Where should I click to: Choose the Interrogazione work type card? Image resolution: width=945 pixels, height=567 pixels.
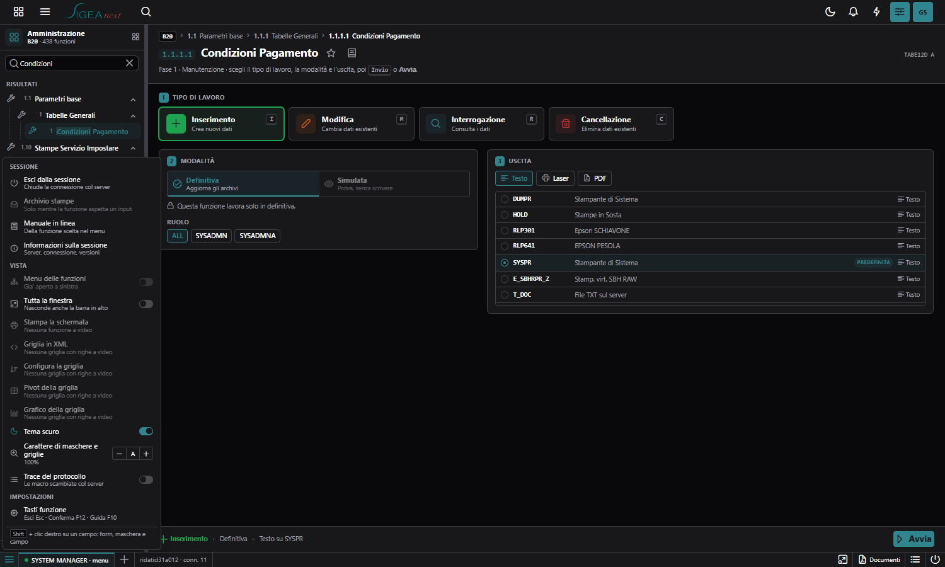(481, 123)
